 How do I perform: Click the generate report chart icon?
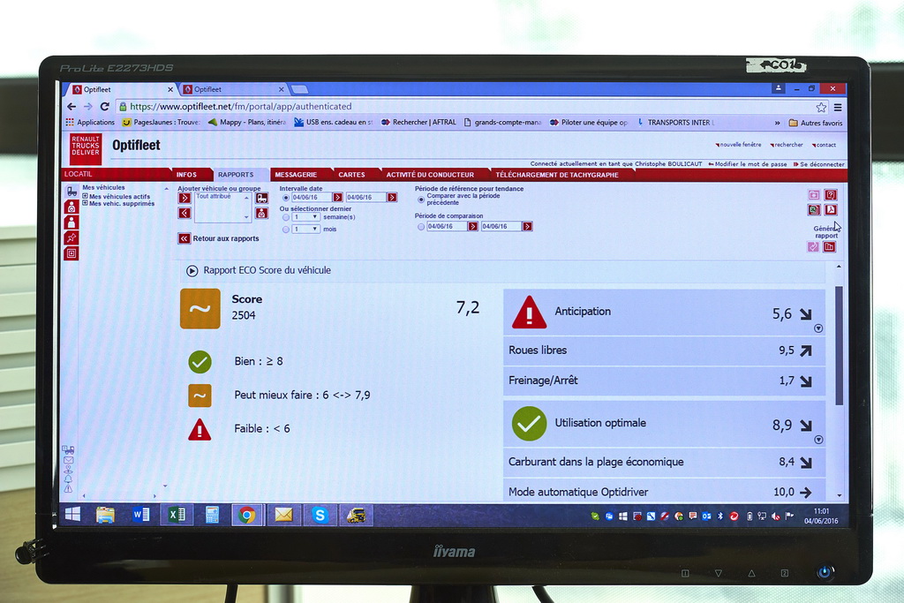coord(829,247)
